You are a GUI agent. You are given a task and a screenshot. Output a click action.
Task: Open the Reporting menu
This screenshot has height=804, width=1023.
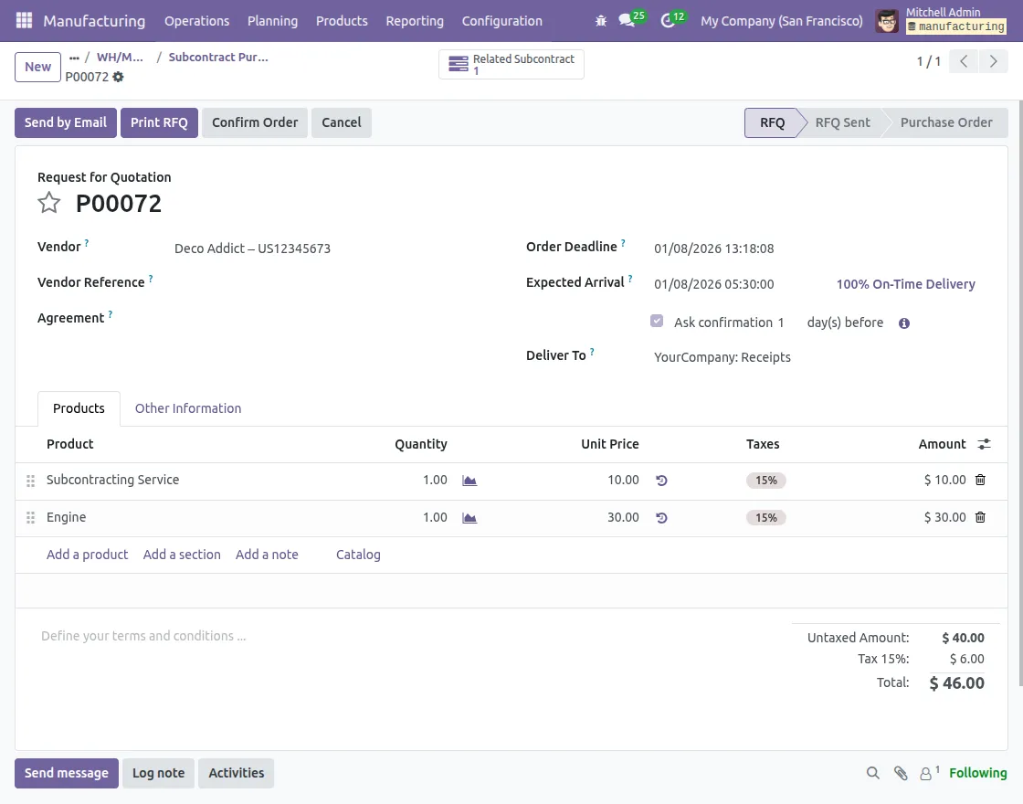click(414, 20)
